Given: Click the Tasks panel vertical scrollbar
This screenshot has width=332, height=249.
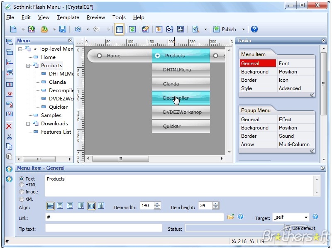Looking at the screenshot, I should (324, 83).
